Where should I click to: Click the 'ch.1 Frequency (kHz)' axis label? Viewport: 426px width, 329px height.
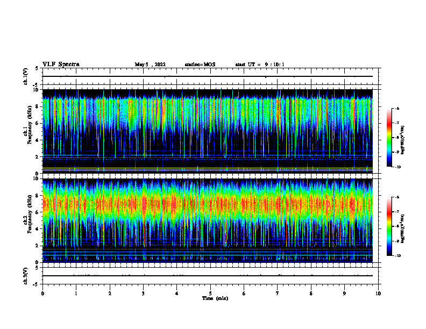point(28,125)
